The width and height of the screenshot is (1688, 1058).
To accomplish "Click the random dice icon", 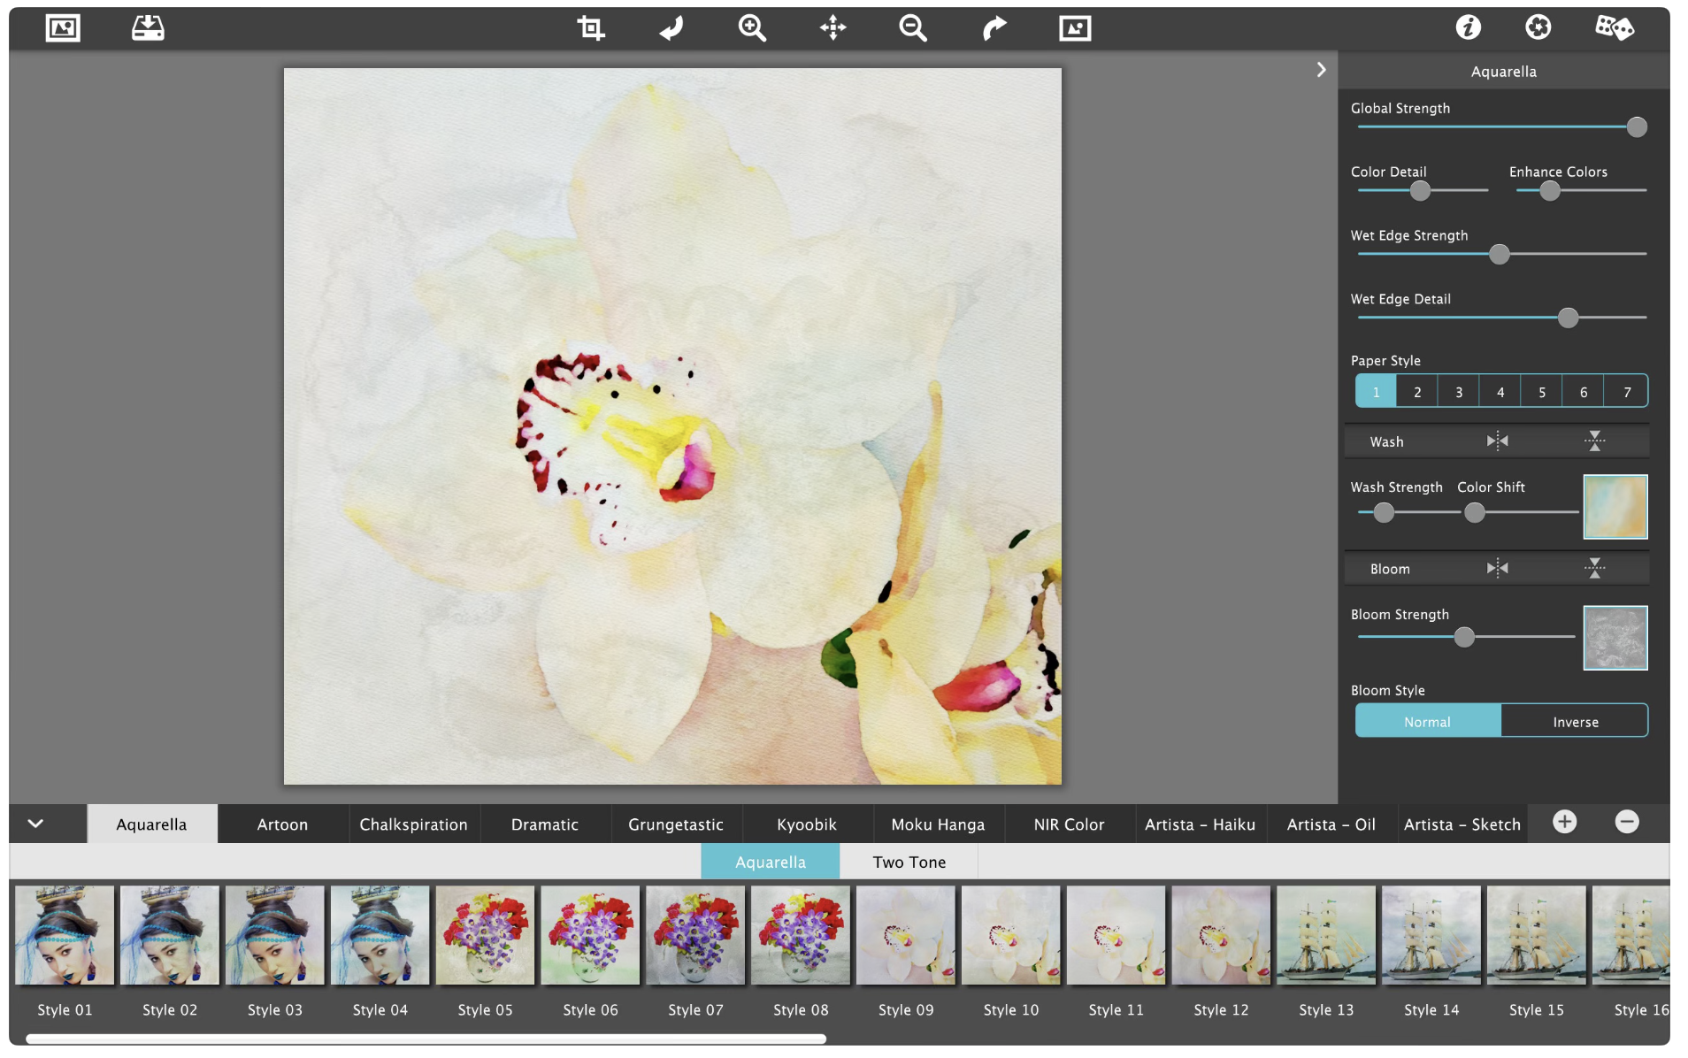I will (1614, 27).
